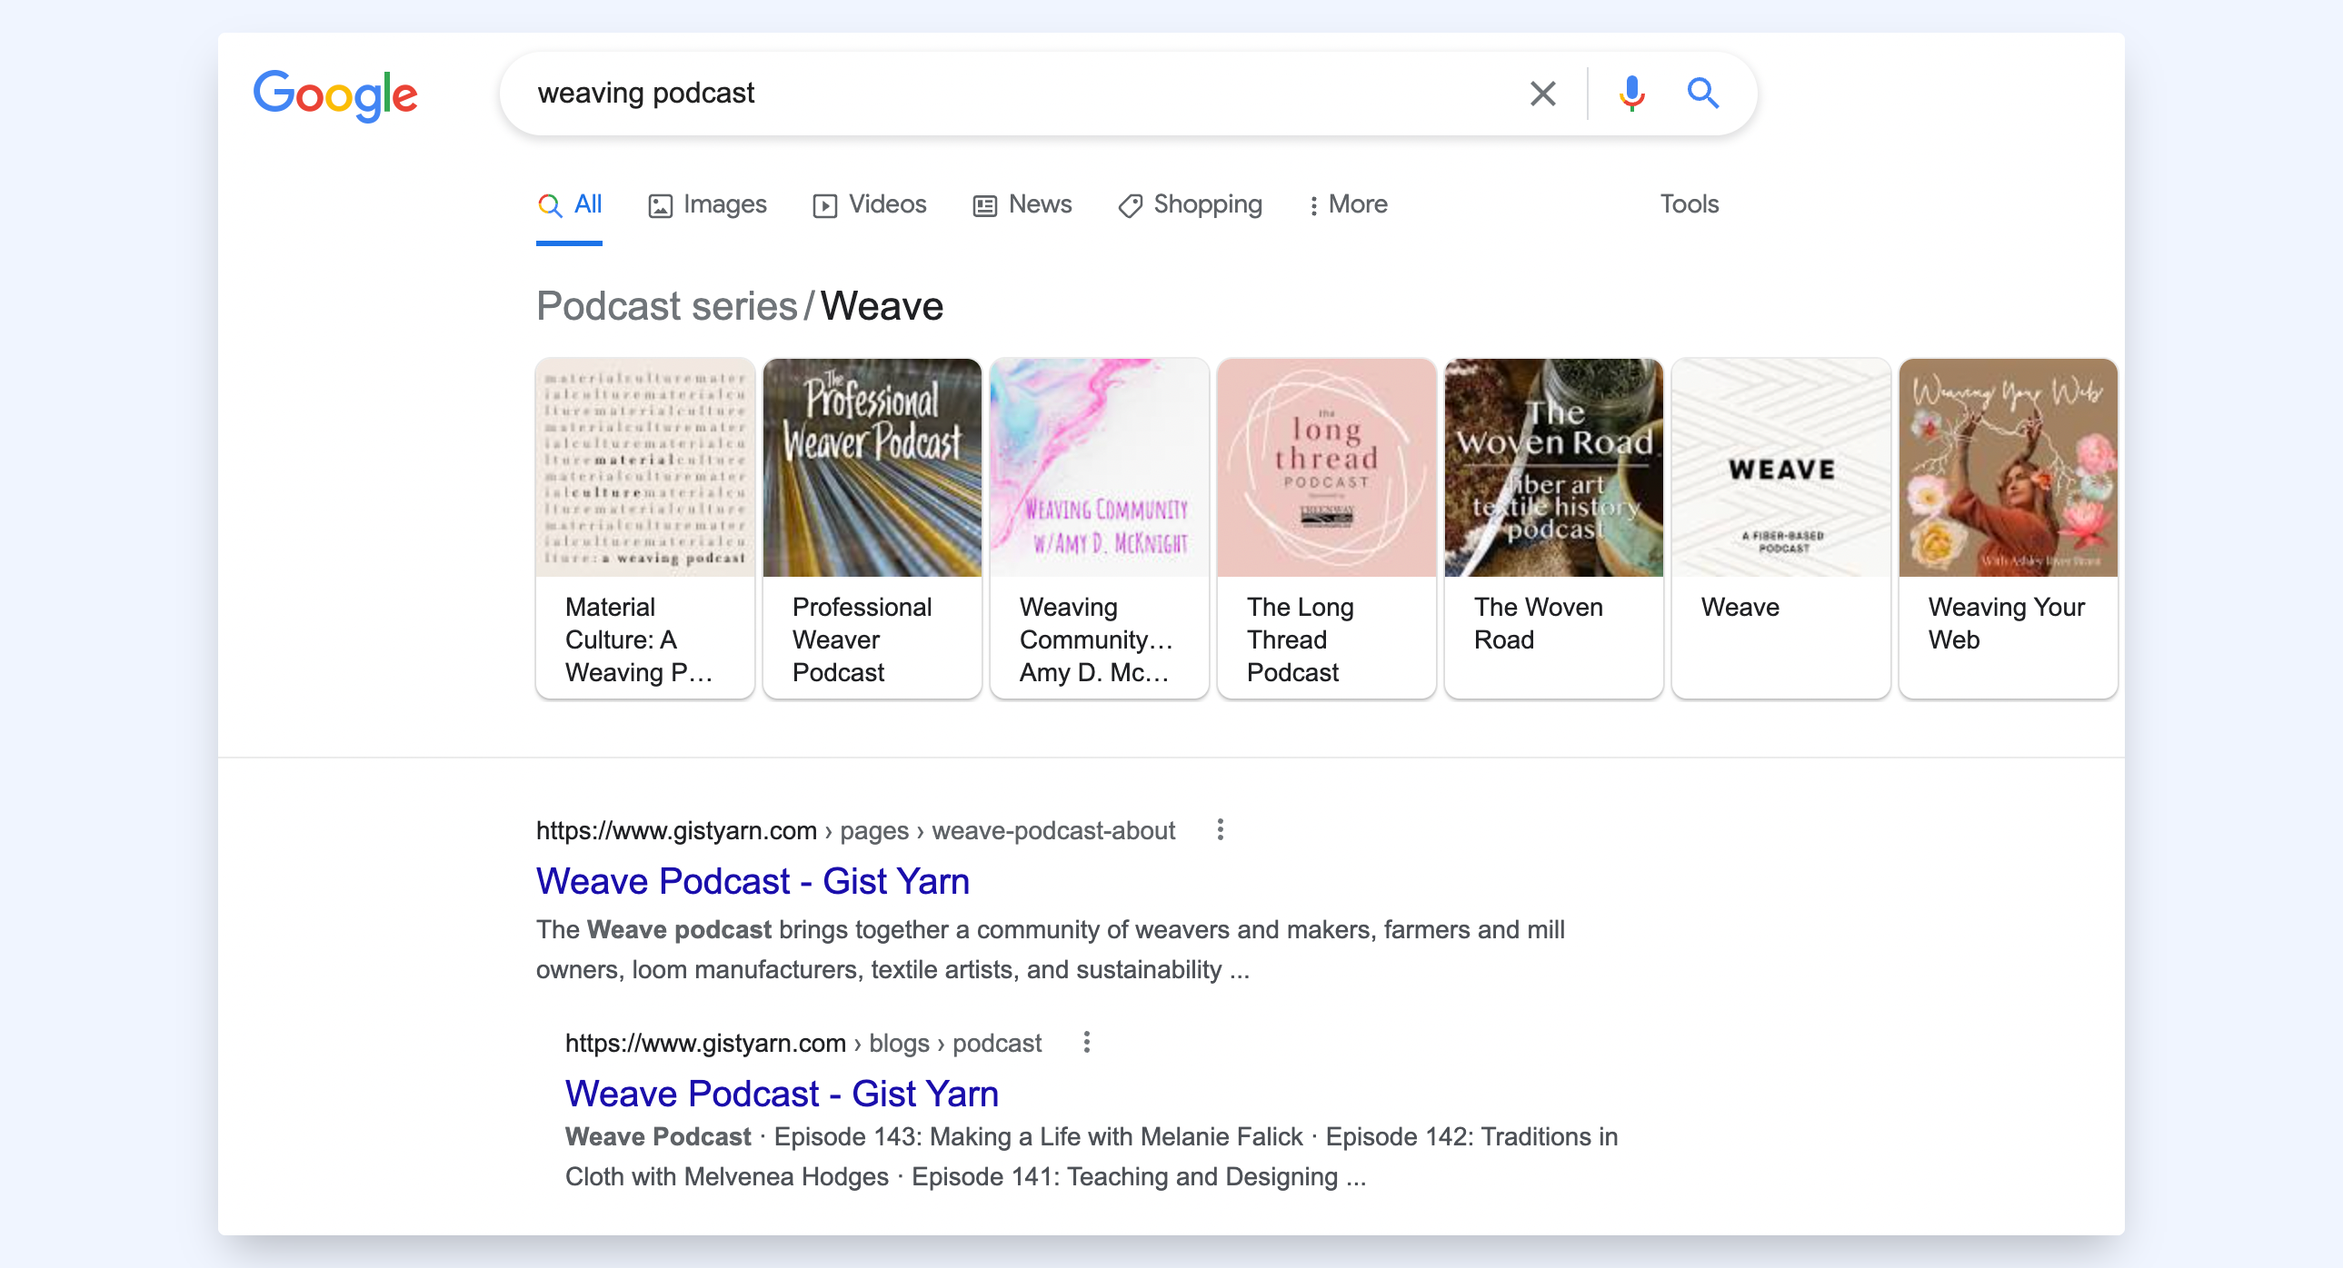Click the blue magnifier search icon
The height and width of the screenshot is (1268, 2343).
[x=1702, y=94]
